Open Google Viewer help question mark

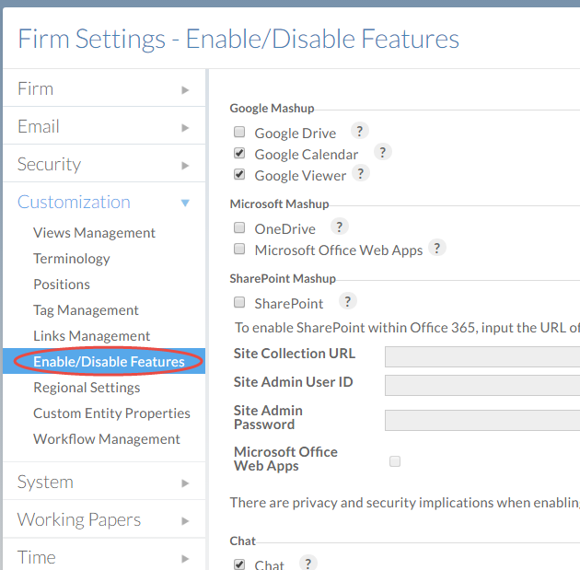click(x=361, y=174)
